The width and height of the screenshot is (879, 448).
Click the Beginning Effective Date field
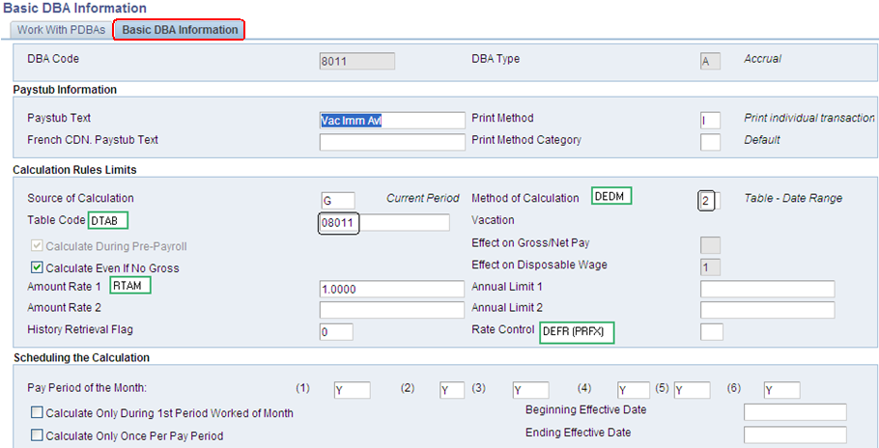[795, 412]
